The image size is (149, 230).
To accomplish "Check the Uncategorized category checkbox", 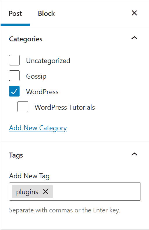I will (x=14, y=60).
